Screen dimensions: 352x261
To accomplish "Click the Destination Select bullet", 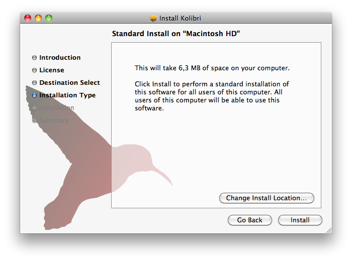I will click(34, 83).
